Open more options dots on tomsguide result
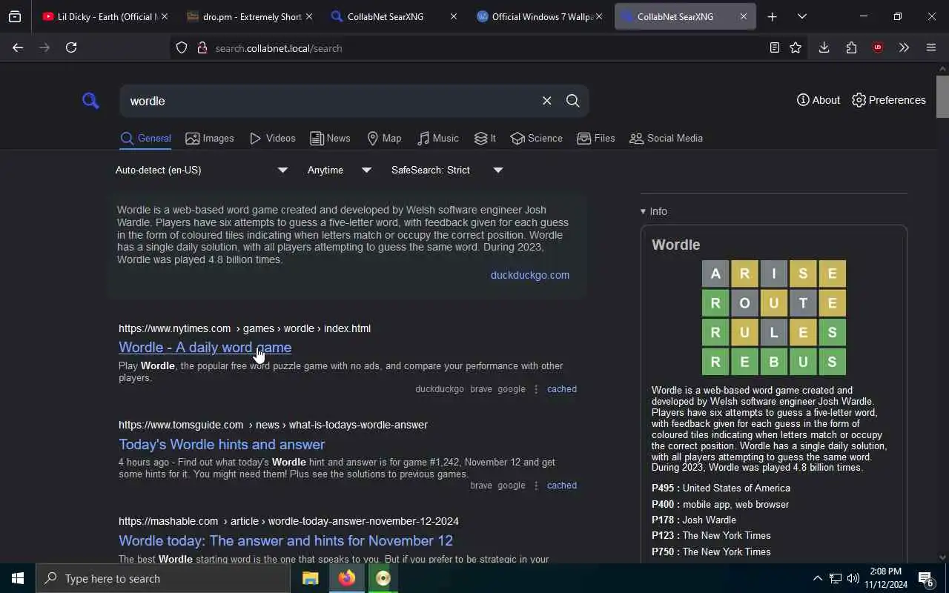The image size is (949, 593). pos(536,486)
